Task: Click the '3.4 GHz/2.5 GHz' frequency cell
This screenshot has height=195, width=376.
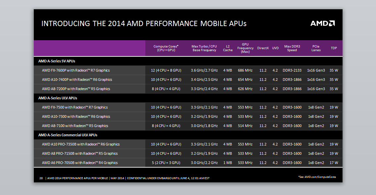Action: click(x=204, y=80)
